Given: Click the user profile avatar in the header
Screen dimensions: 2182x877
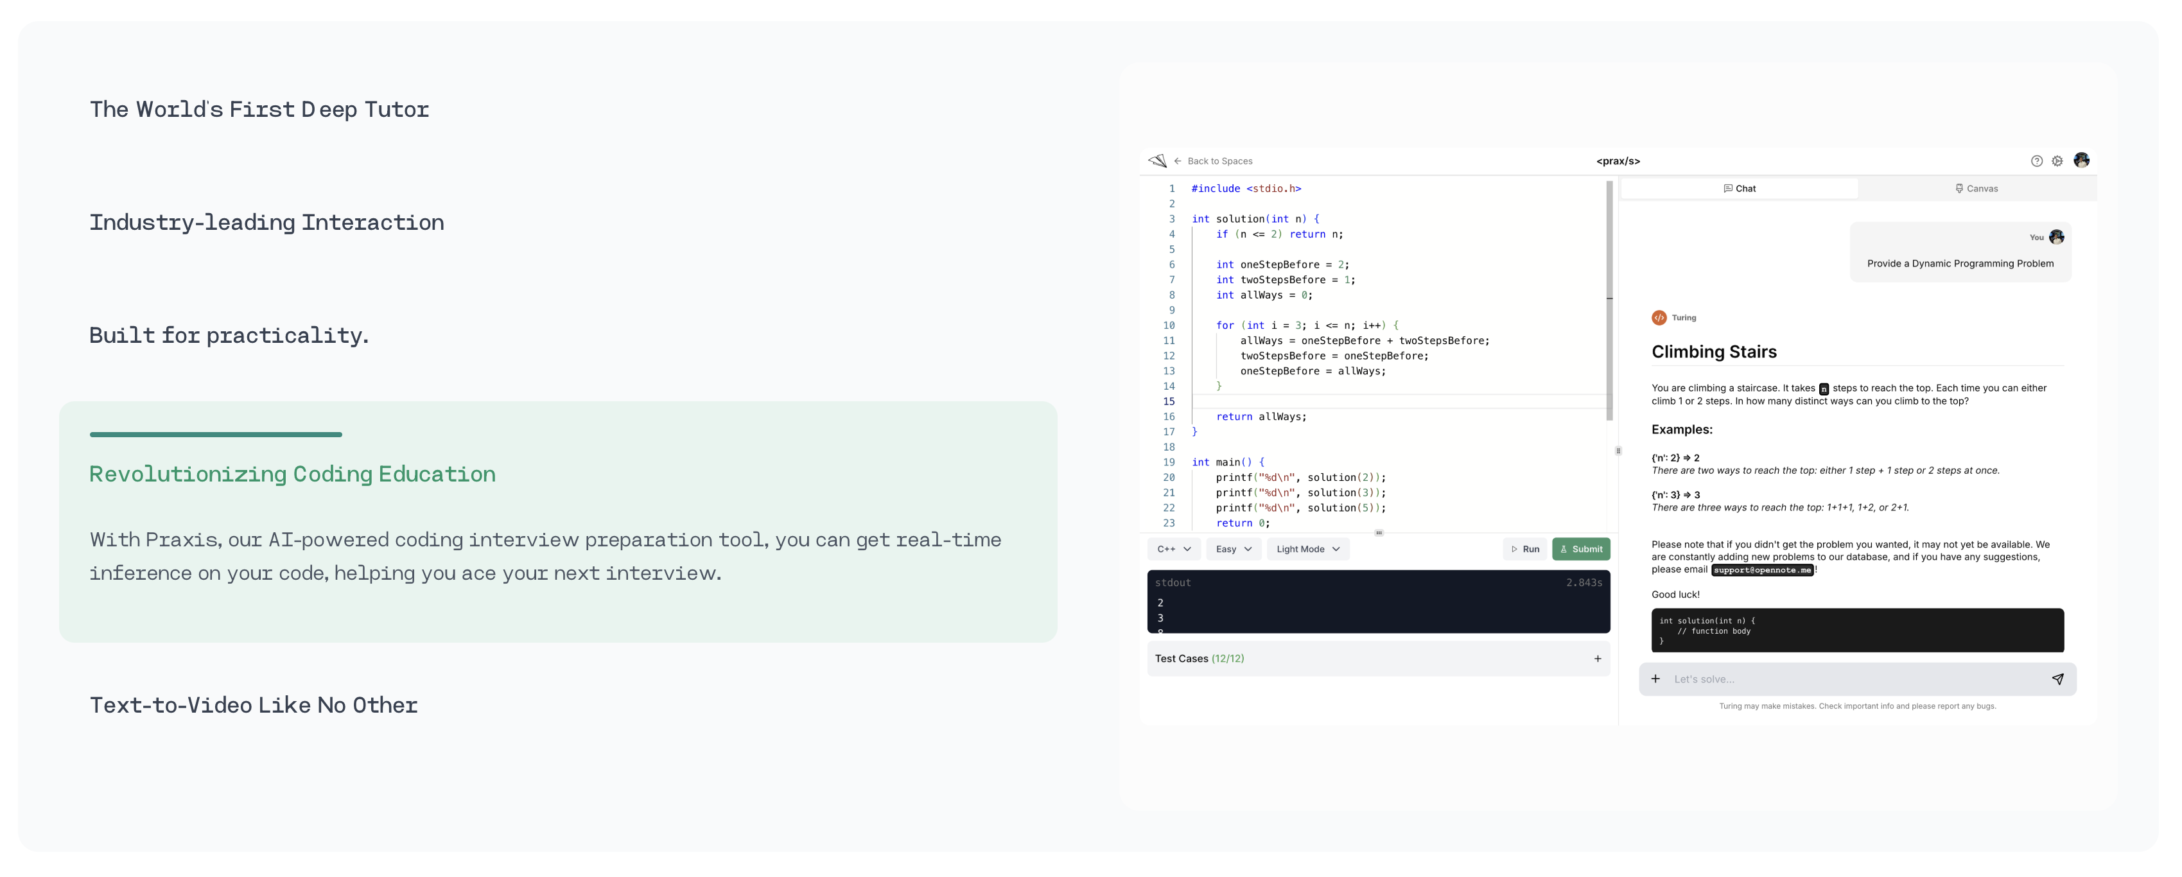Looking at the screenshot, I should point(2081,160).
